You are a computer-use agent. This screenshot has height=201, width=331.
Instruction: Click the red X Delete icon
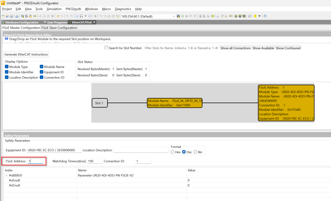pos(52,16)
